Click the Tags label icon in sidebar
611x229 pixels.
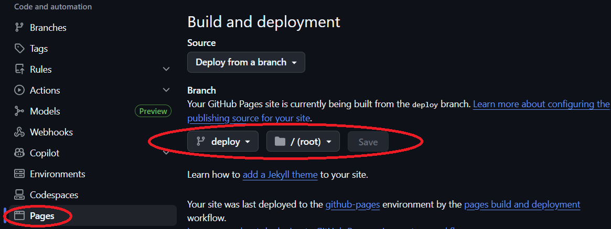coord(19,49)
